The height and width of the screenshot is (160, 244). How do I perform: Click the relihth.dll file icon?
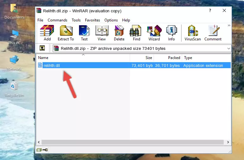click(x=40, y=65)
